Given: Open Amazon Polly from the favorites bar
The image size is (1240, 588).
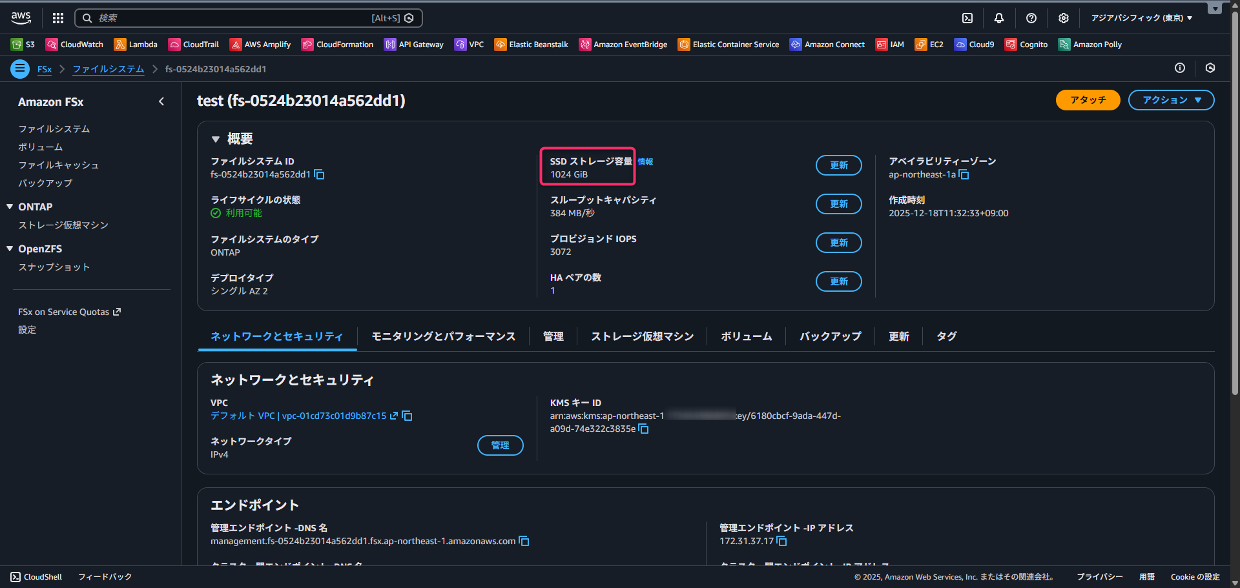Looking at the screenshot, I should [x=1090, y=45].
